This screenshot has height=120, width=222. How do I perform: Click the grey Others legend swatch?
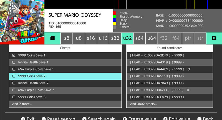point(115,27)
